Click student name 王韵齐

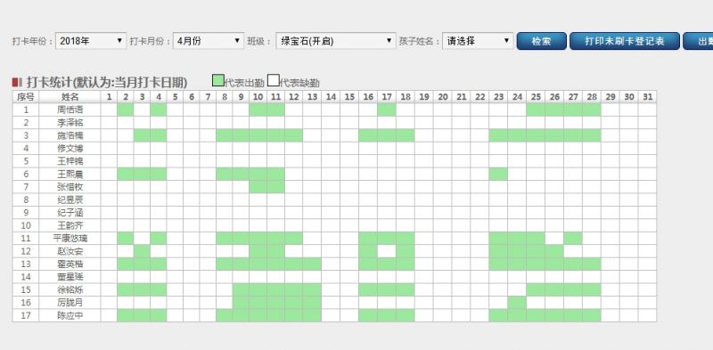tap(70, 225)
